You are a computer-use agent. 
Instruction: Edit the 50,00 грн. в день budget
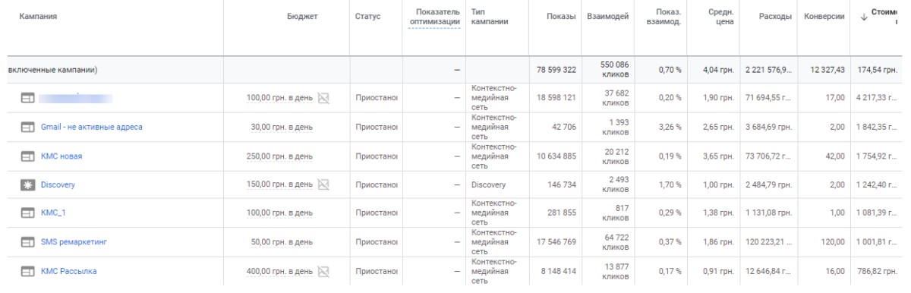[282, 242]
